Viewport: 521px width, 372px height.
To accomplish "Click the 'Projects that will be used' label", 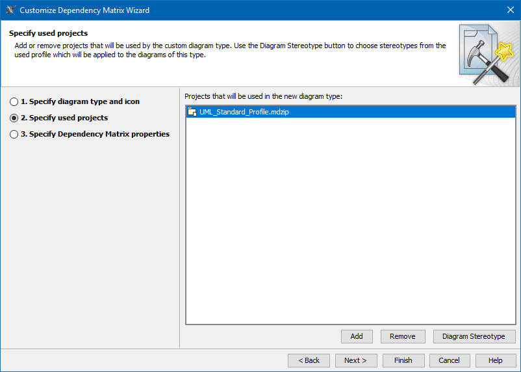I will coord(263,96).
